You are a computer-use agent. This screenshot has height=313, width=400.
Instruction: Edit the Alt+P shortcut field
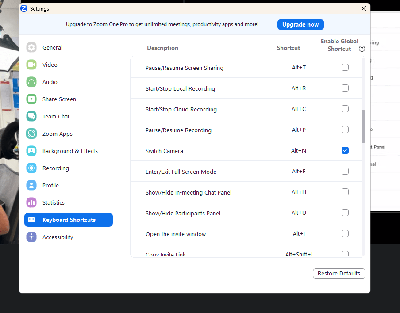pos(299,130)
